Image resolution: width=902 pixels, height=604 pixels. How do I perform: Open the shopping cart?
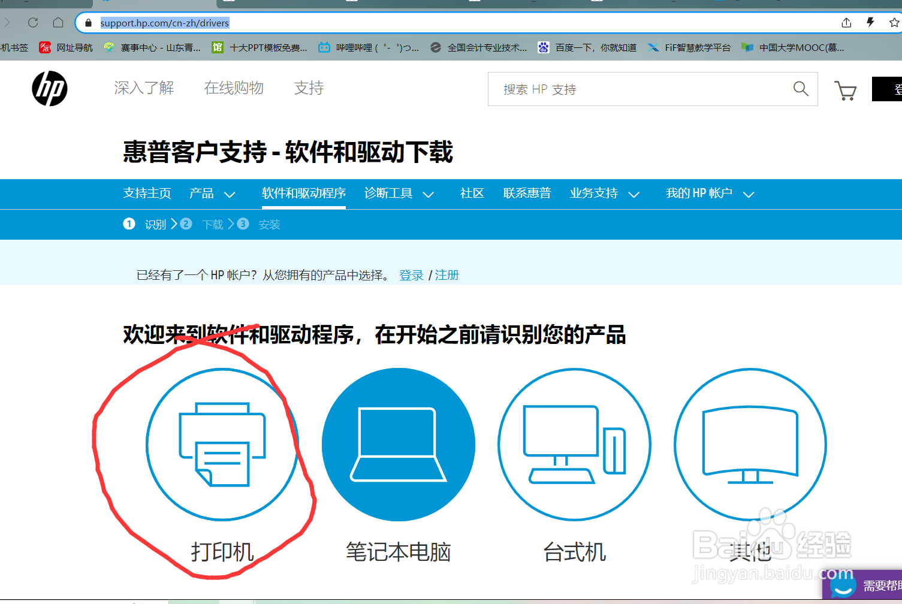tap(845, 90)
